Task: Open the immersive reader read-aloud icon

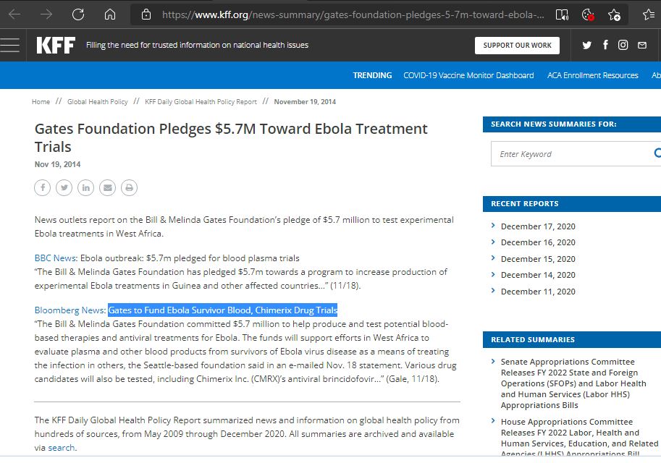Action: coord(562,15)
